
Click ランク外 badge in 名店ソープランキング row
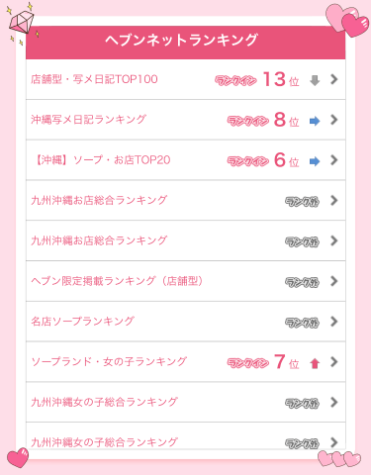tap(302, 323)
